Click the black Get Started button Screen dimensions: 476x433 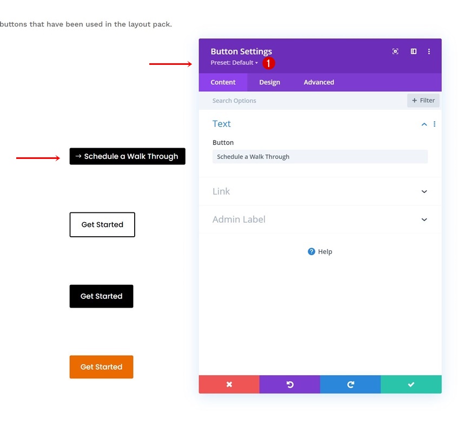(x=101, y=296)
